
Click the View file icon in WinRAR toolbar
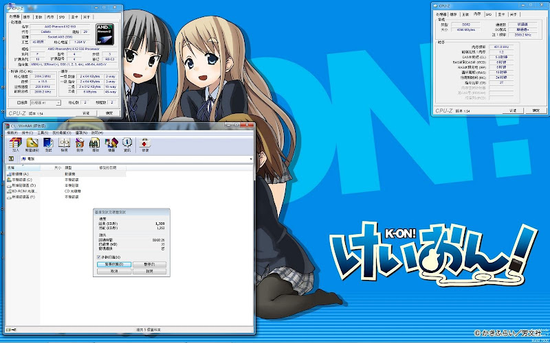coord(64,145)
